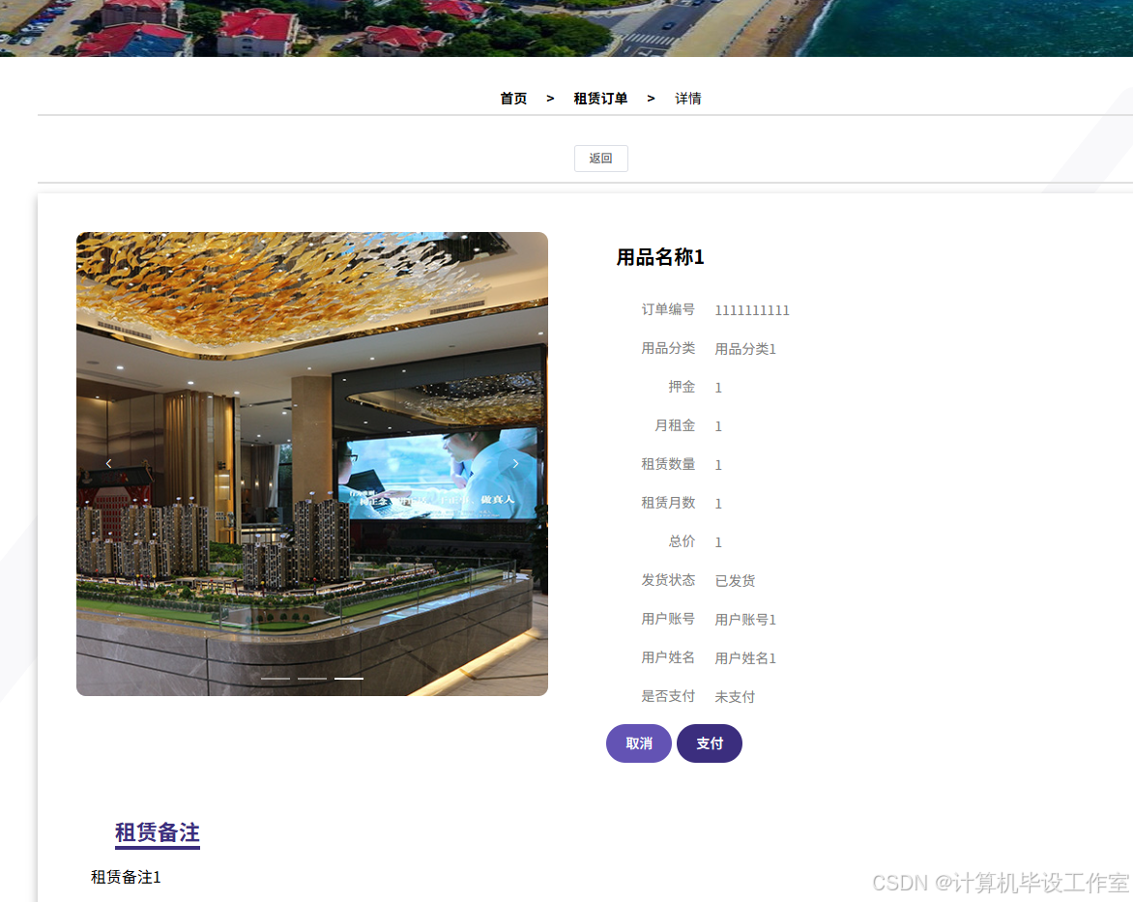
Task: Click the 未支付 payment status value
Action: click(x=735, y=697)
